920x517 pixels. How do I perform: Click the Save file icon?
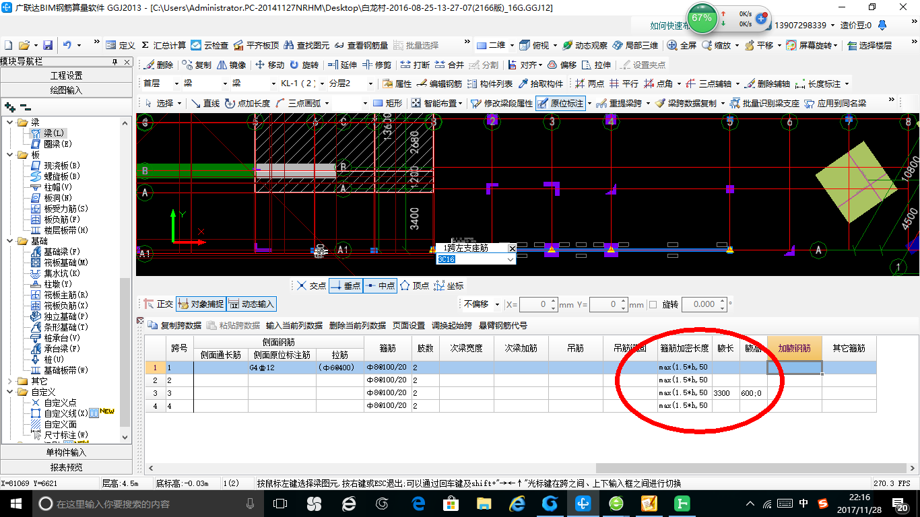coord(48,45)
